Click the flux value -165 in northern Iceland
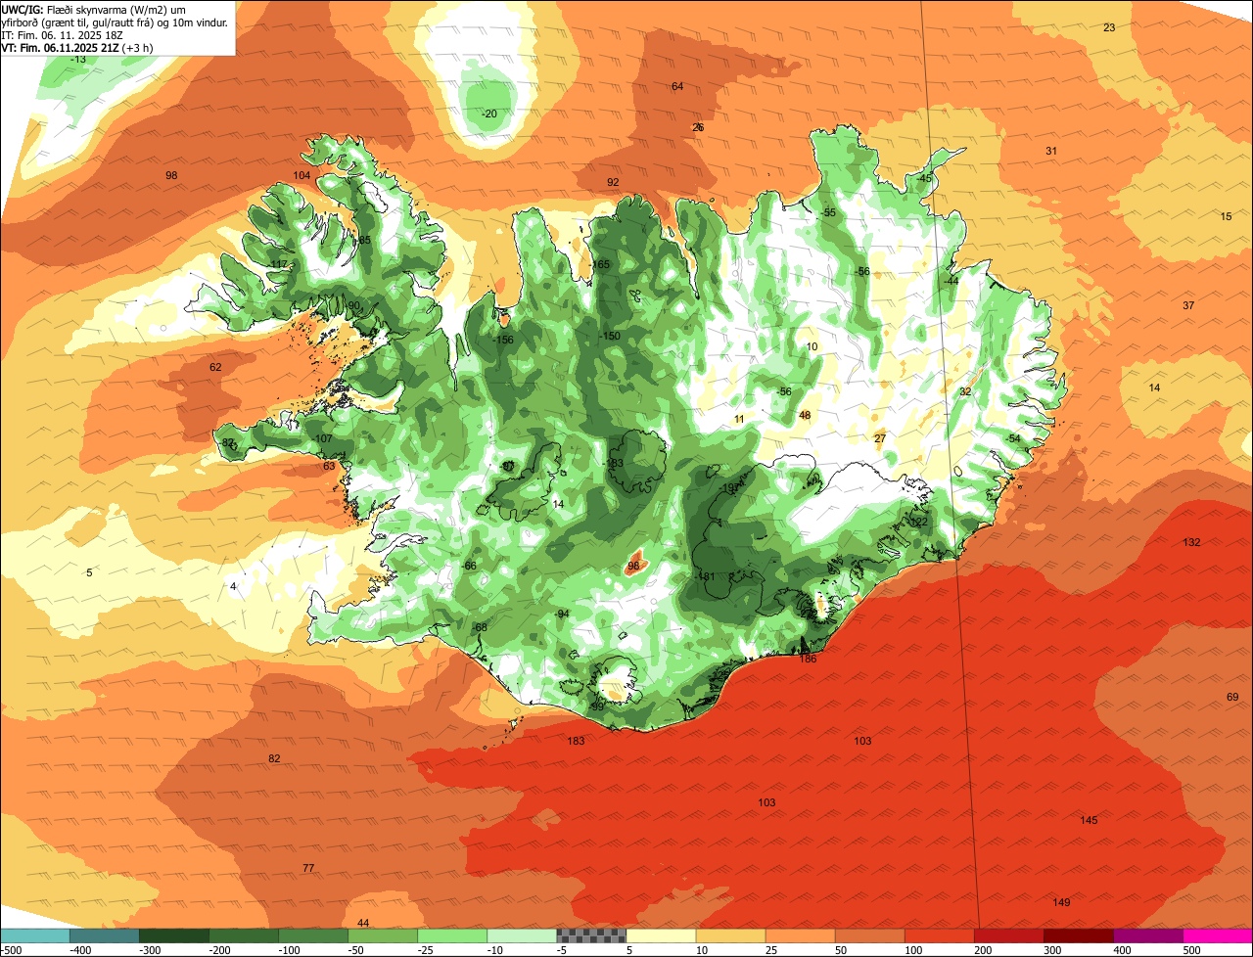Screen dimensions: 1253x957 599,265
